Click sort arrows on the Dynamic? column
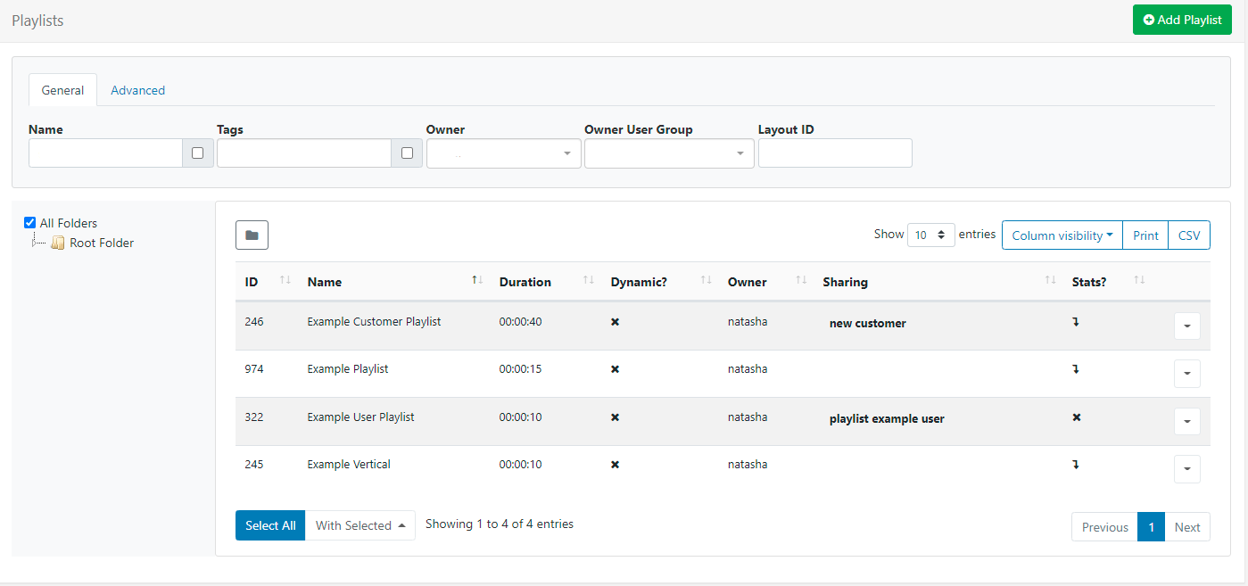The height and width of the screenshot is (586, 1248). [x=706, y=281]
